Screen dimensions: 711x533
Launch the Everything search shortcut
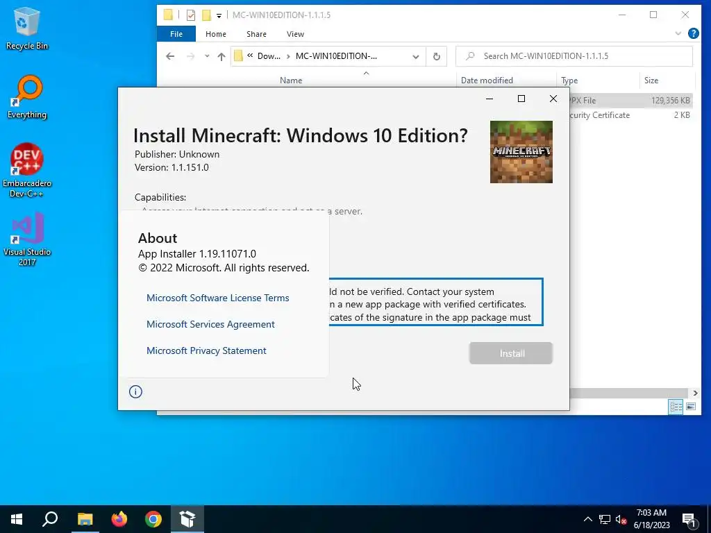(x=27, y=97)
